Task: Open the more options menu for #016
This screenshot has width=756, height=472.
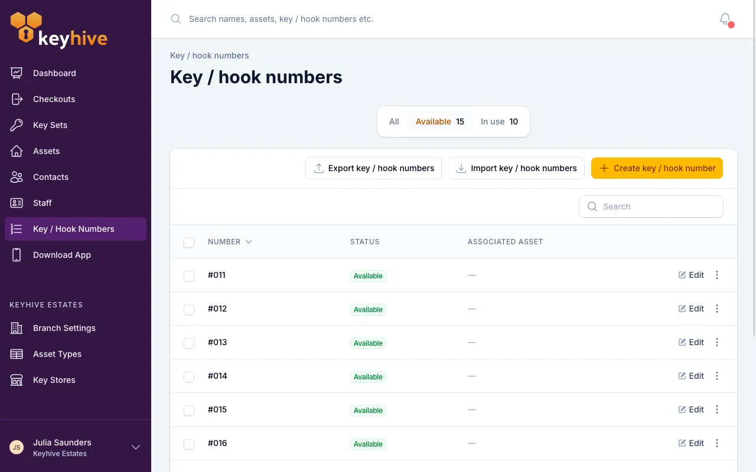Action: pos(717,443)
